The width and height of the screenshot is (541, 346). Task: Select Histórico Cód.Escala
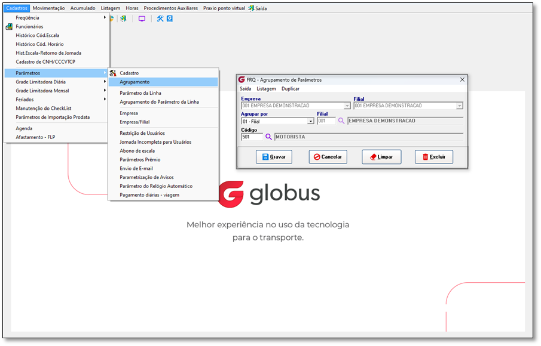pyautogui.click(x=57, y=35)
